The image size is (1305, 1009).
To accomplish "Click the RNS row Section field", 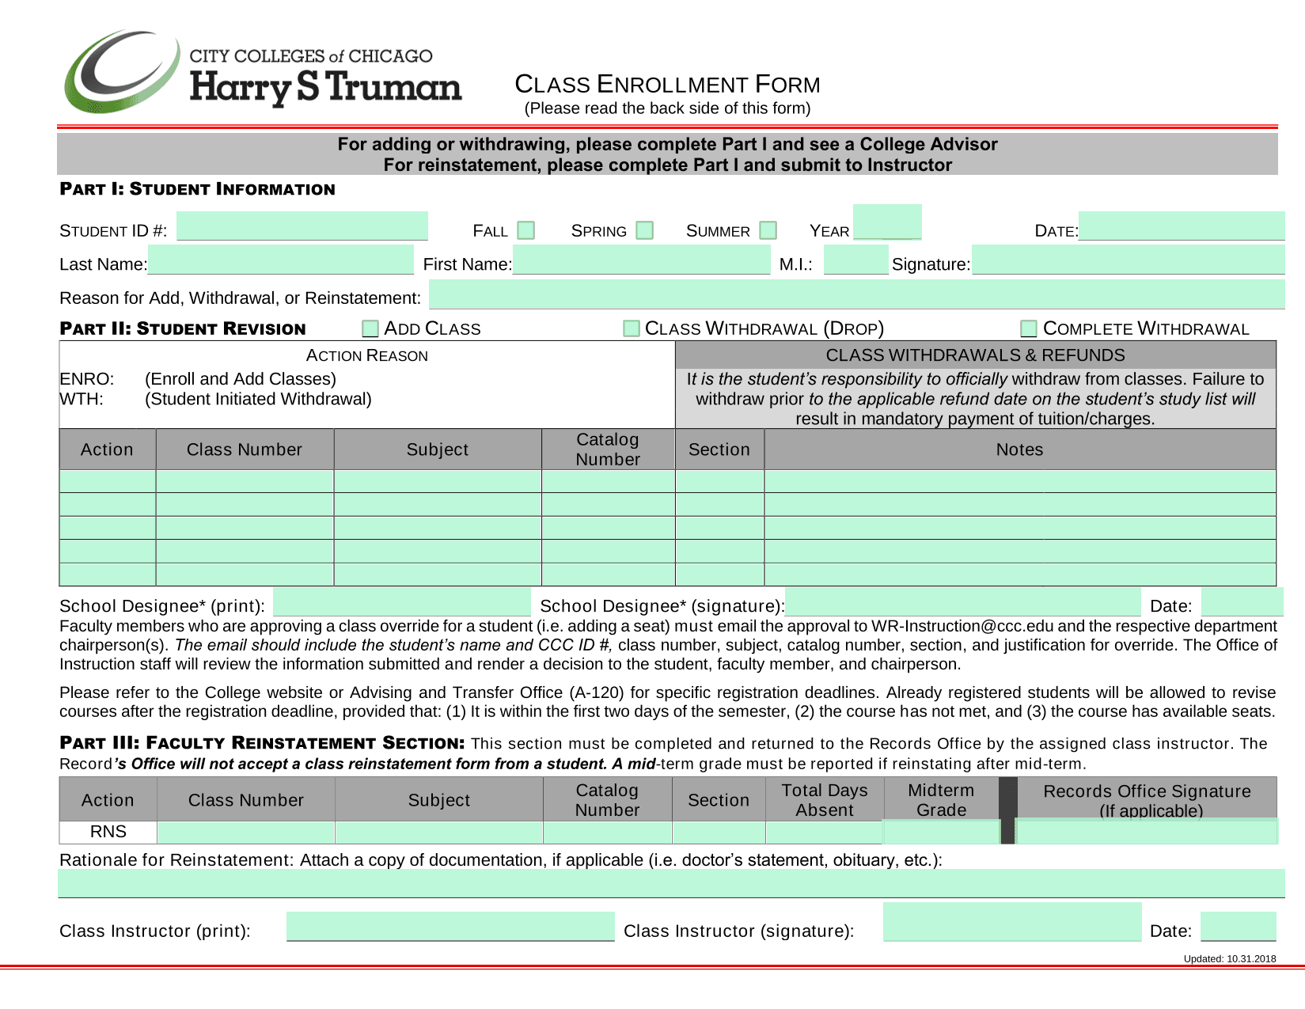I will (719, 833).
